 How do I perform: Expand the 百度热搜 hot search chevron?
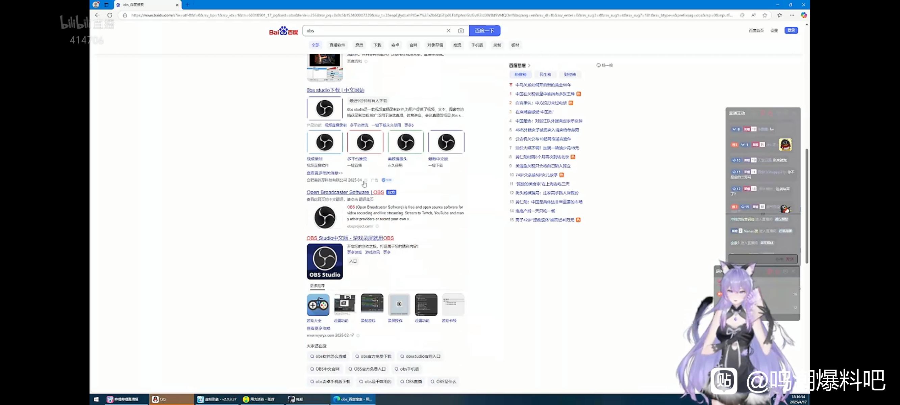[x=529, y=65]
